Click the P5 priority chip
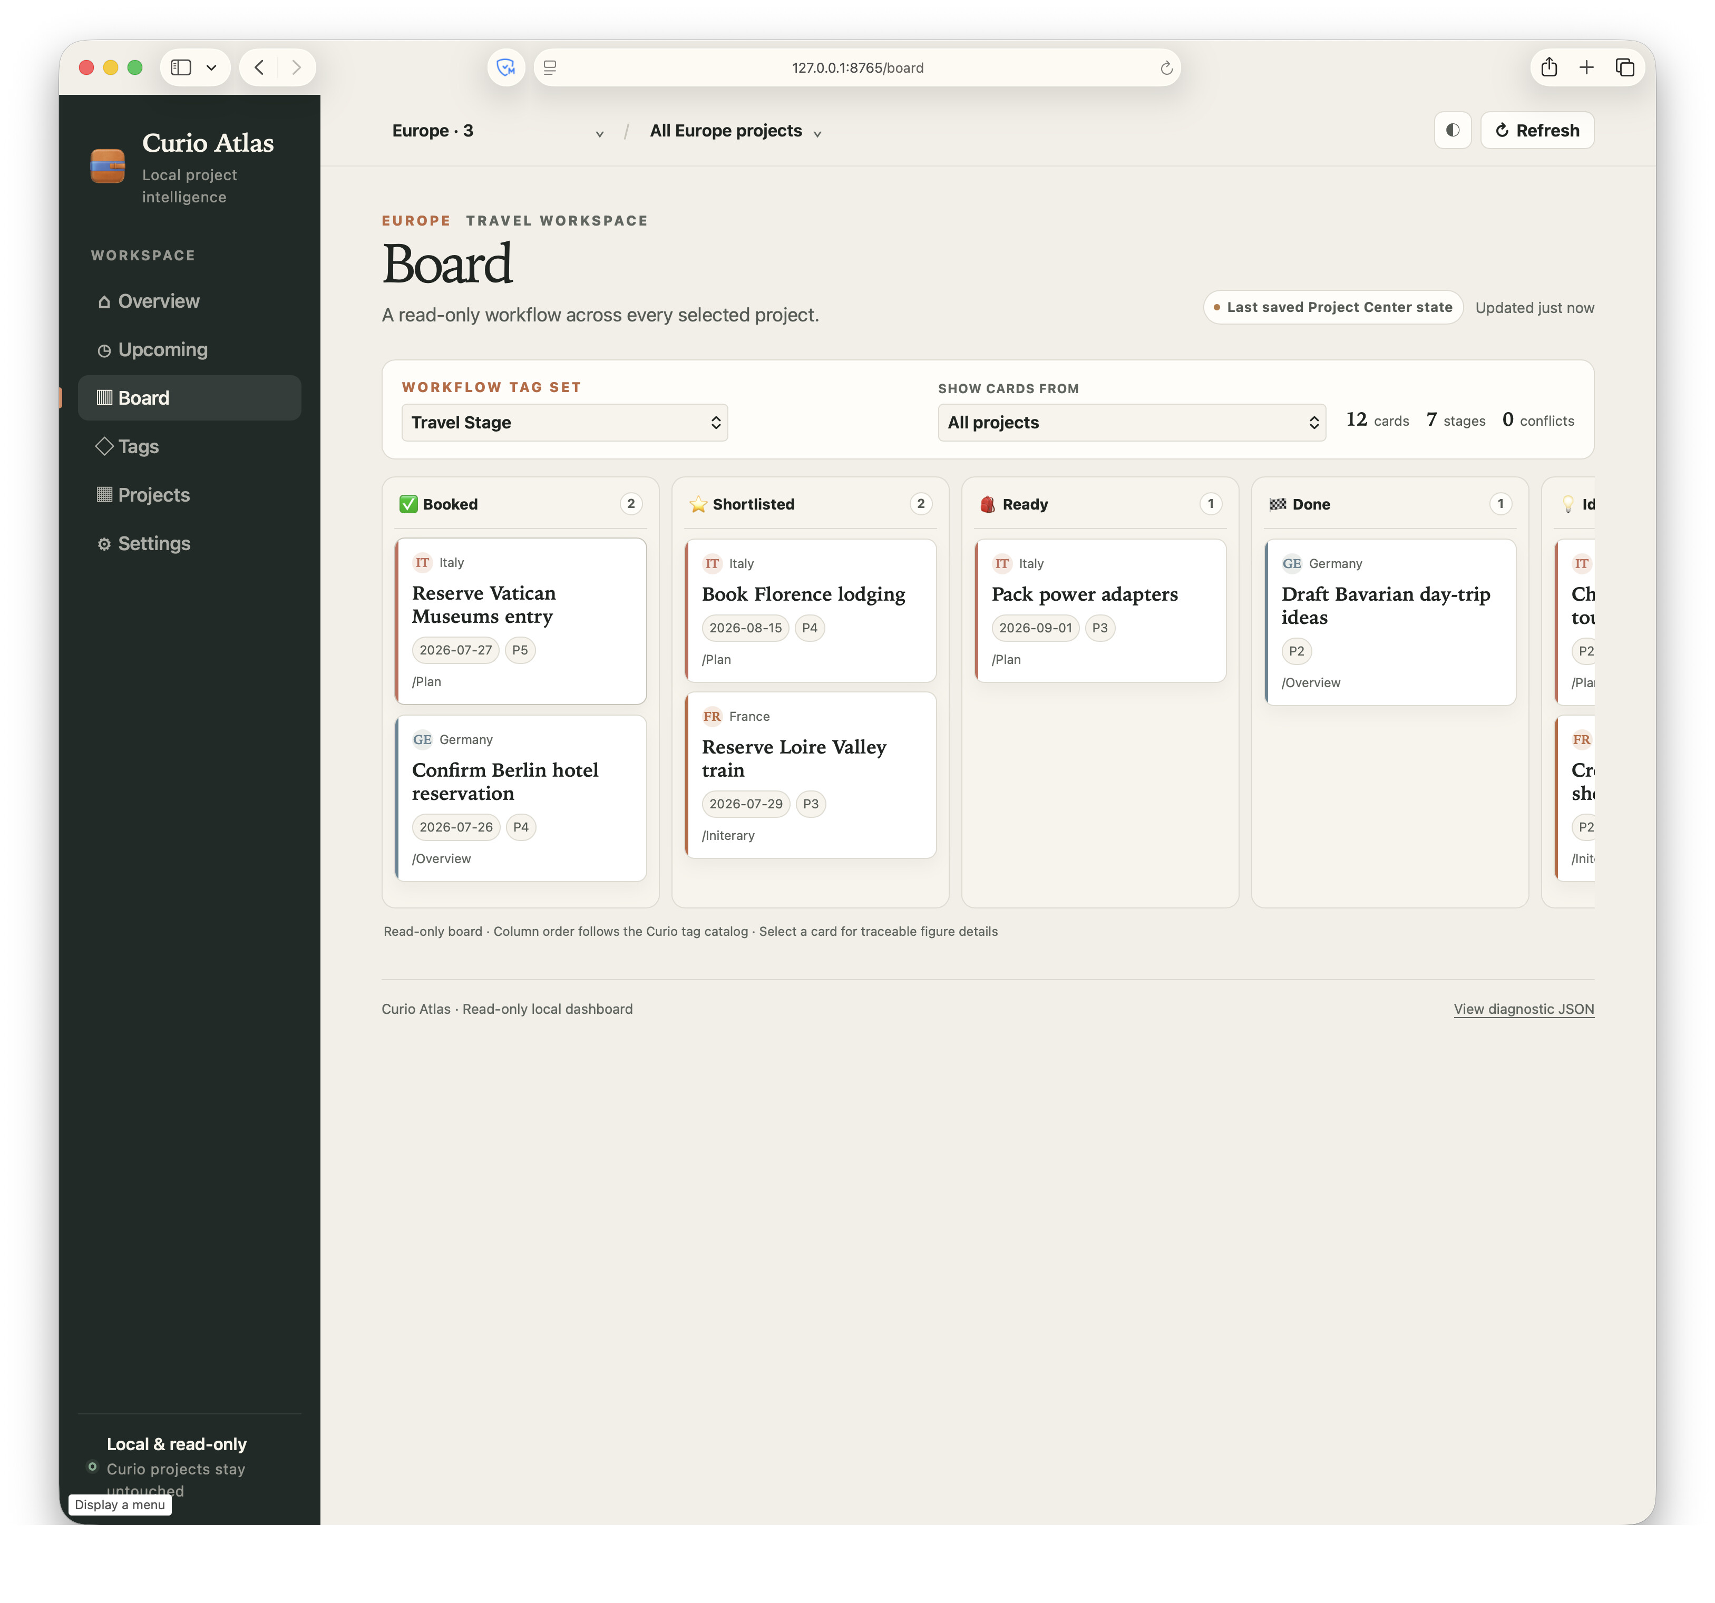Image resolution: width=1715 pixels, height=1603 pixels. (520, 650)
